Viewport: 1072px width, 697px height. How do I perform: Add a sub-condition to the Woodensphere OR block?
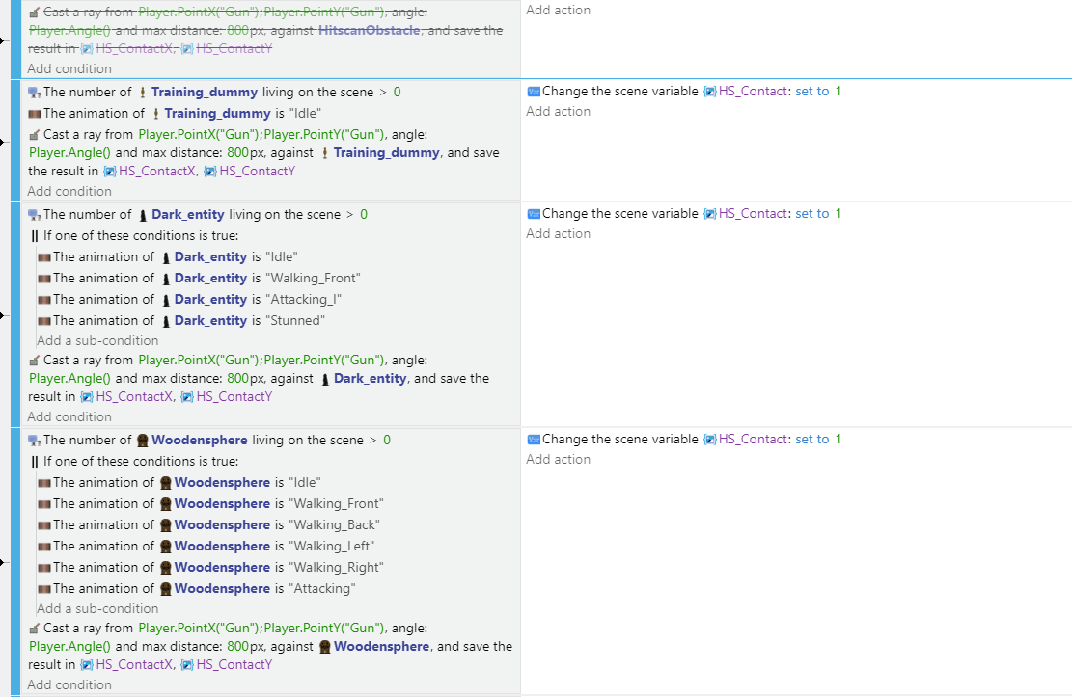[97, 608]
